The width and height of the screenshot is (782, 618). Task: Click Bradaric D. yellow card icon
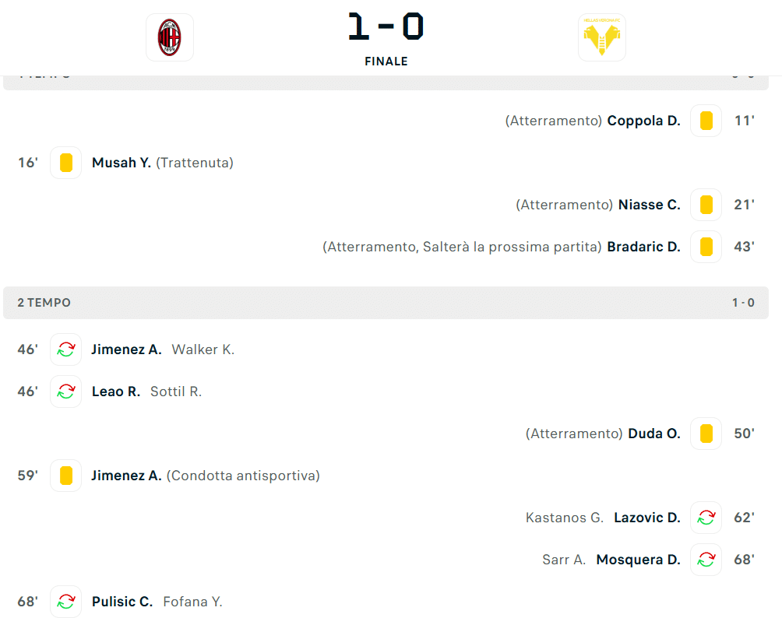706,247
